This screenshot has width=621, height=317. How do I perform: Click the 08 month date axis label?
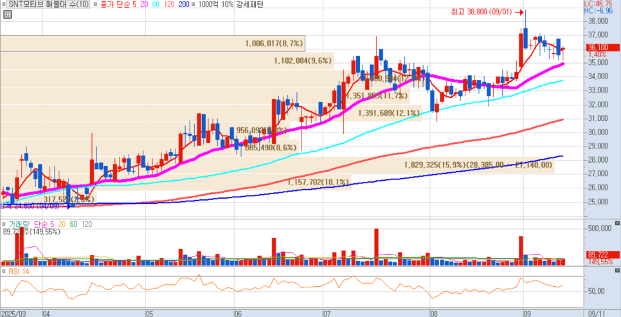tap(434, 313)
